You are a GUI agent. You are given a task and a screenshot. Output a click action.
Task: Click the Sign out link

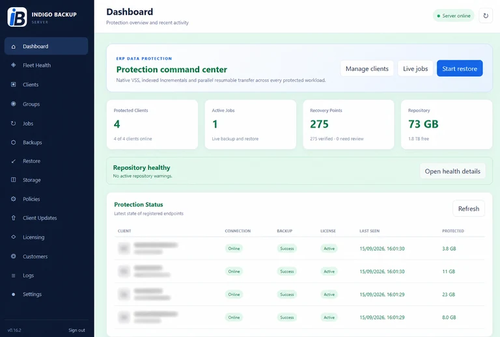coord(77,330)
